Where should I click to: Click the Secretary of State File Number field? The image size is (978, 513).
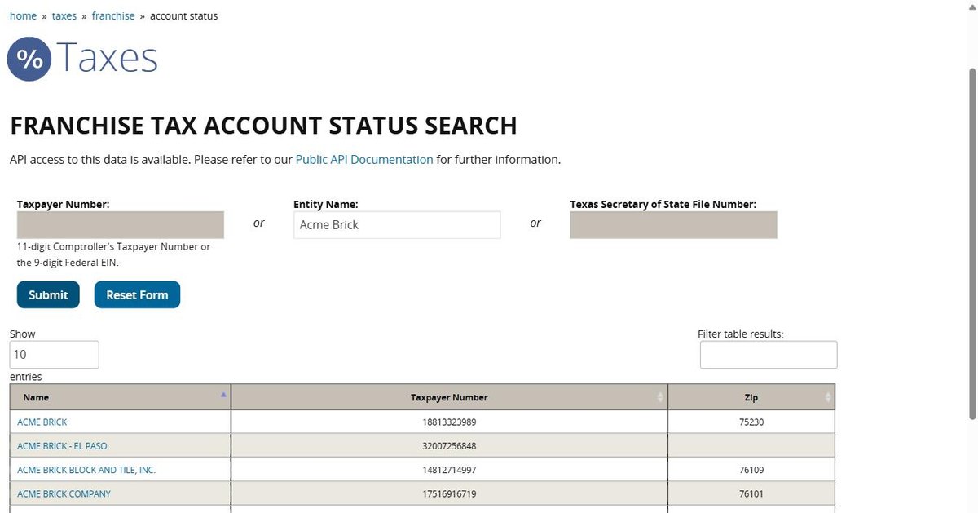(x=673, y=225)
